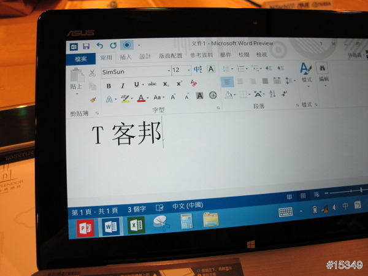
Task: Center align text
Action: [x=240, y=82]
